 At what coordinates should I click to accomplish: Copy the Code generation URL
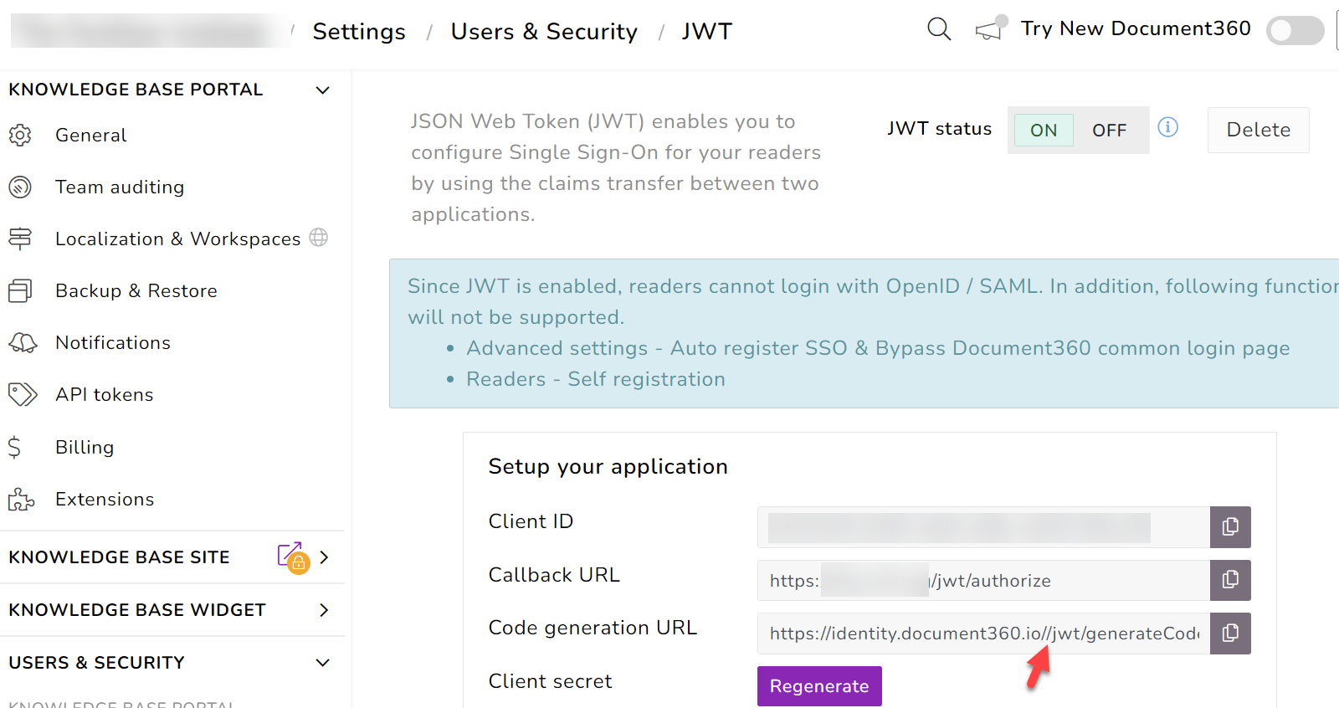[1230, 633]
